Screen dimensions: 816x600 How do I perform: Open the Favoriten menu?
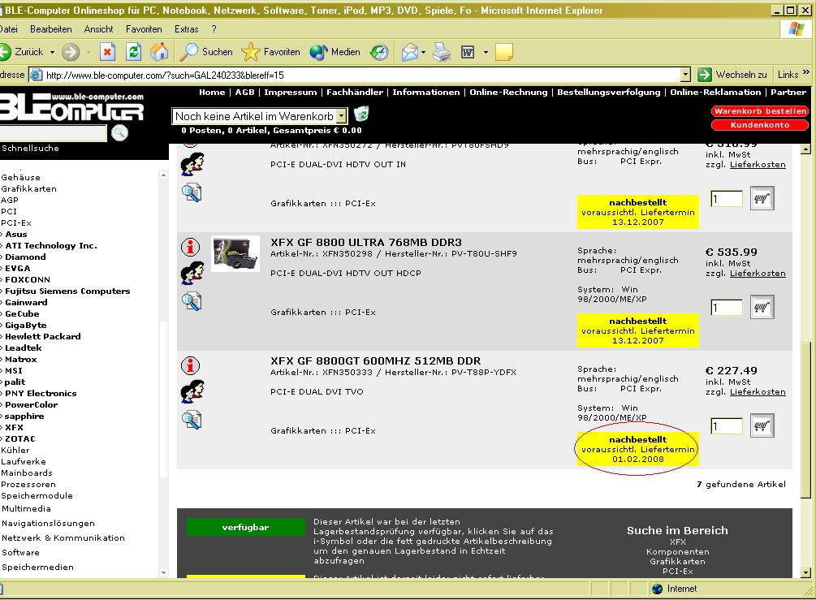pyautogui.click(x=144, y=29)
